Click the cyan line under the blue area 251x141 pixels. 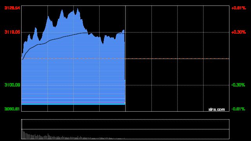(73, 104)
